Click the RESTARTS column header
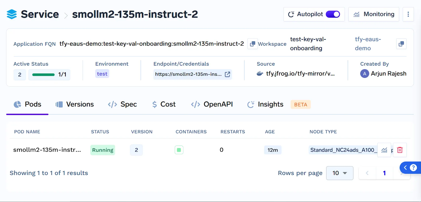421x202 pixels. 233,132
